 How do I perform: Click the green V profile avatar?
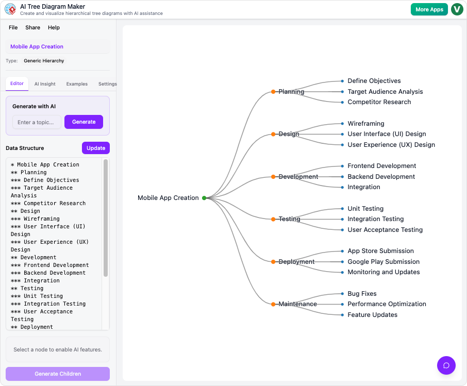(457, 9)
